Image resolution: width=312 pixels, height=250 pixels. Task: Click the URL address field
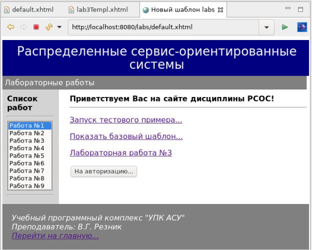[163, 27]
